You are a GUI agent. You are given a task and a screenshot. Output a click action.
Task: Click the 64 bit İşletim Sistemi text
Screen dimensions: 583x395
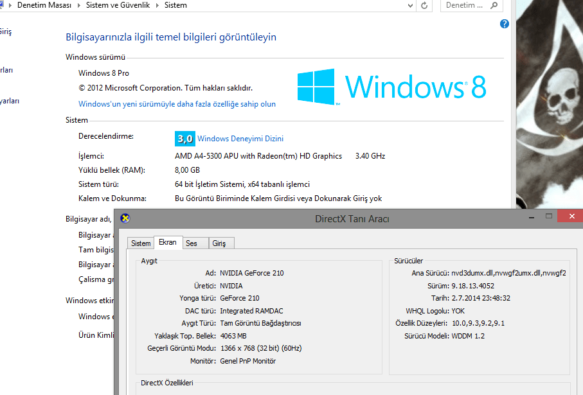pos(242,184)
